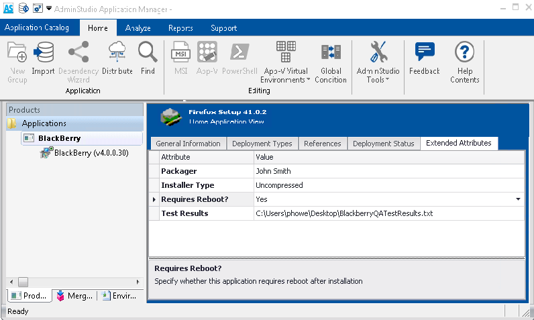
Task: Select the Applications folder in tree
Action: 44,123
